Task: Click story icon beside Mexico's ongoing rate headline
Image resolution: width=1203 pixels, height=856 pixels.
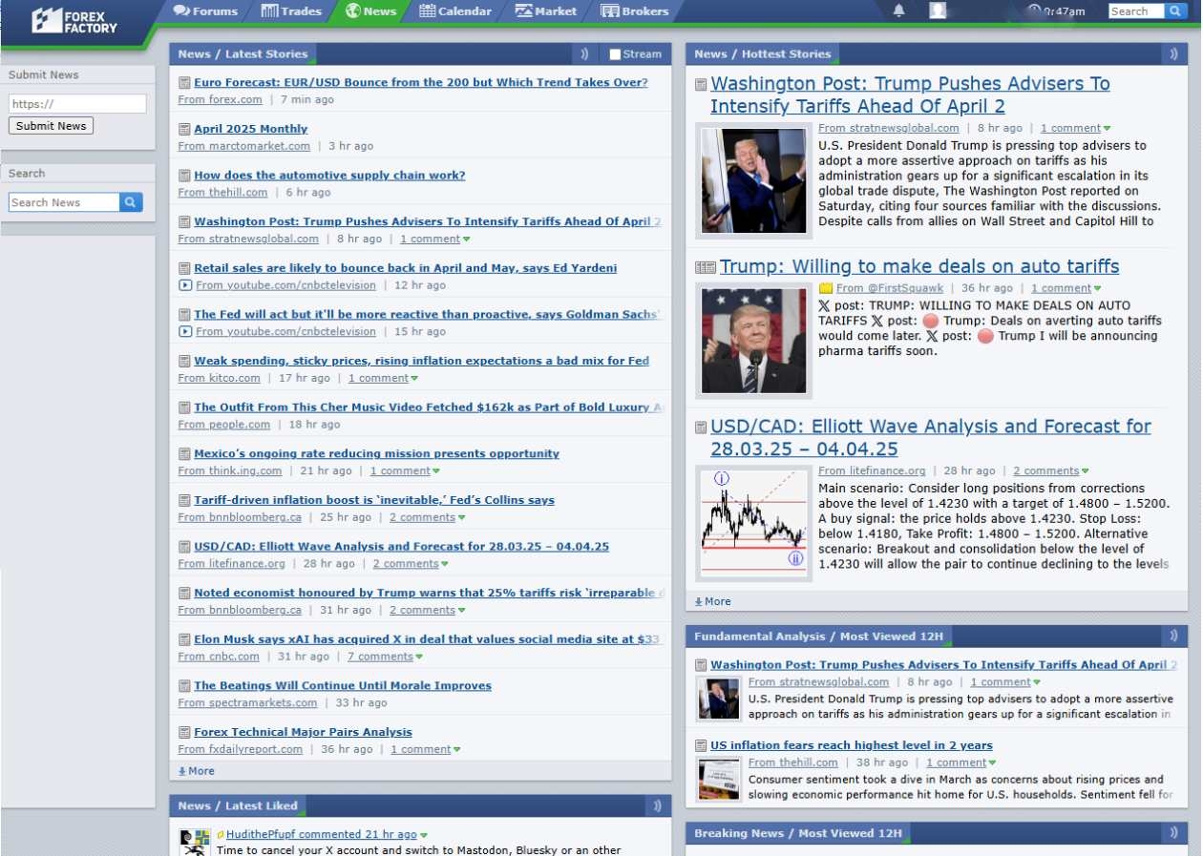Action: (x=185, y=454)
